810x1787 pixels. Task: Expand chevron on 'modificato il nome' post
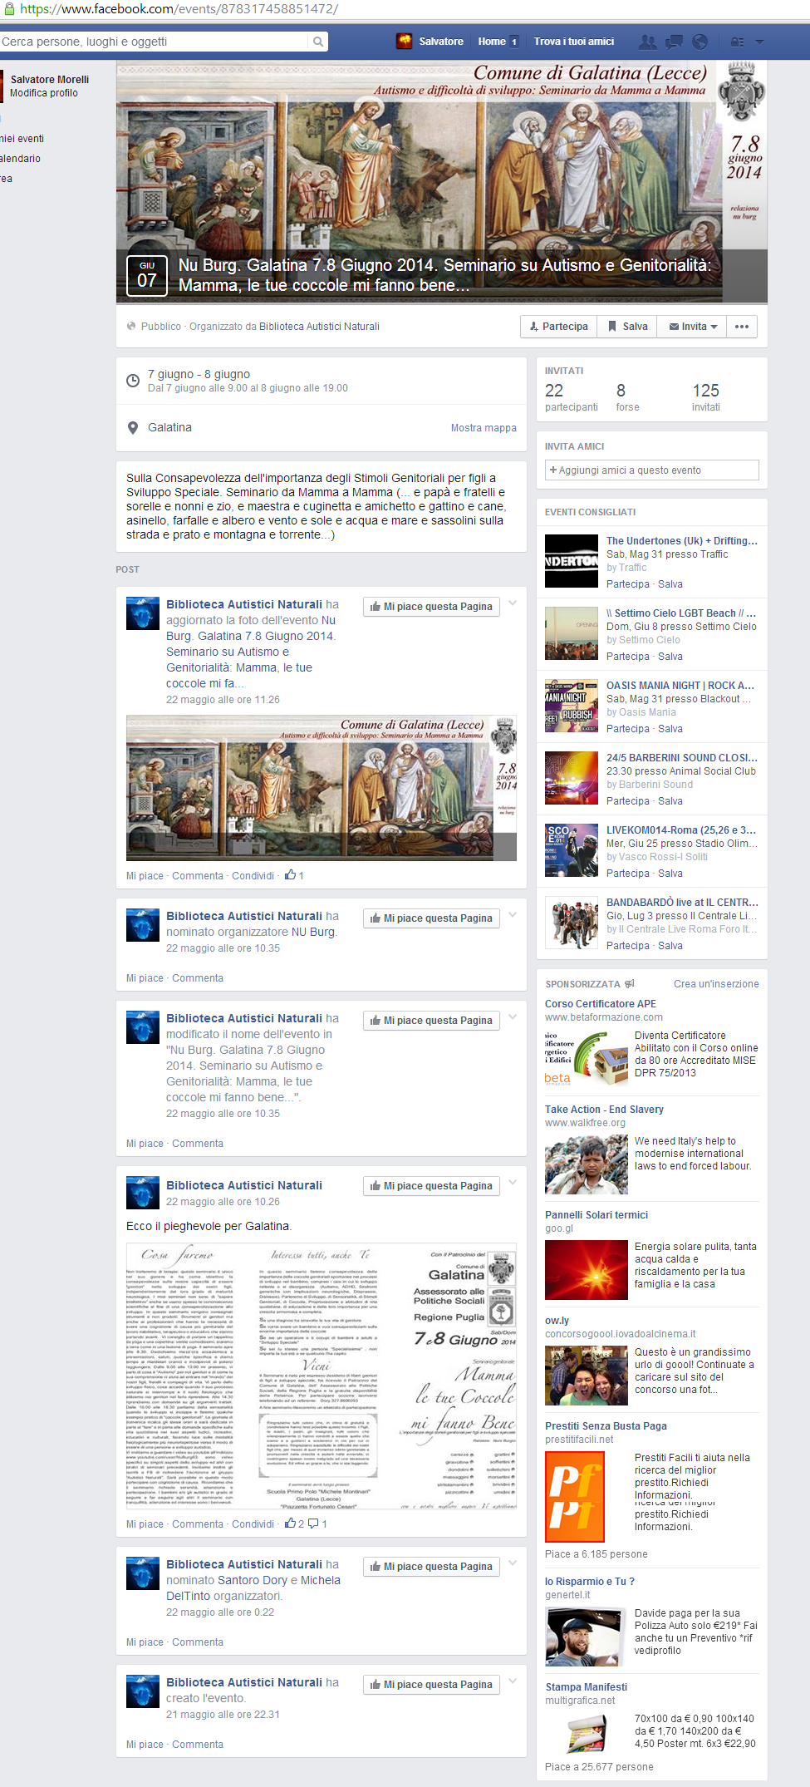click(513, 1017)
